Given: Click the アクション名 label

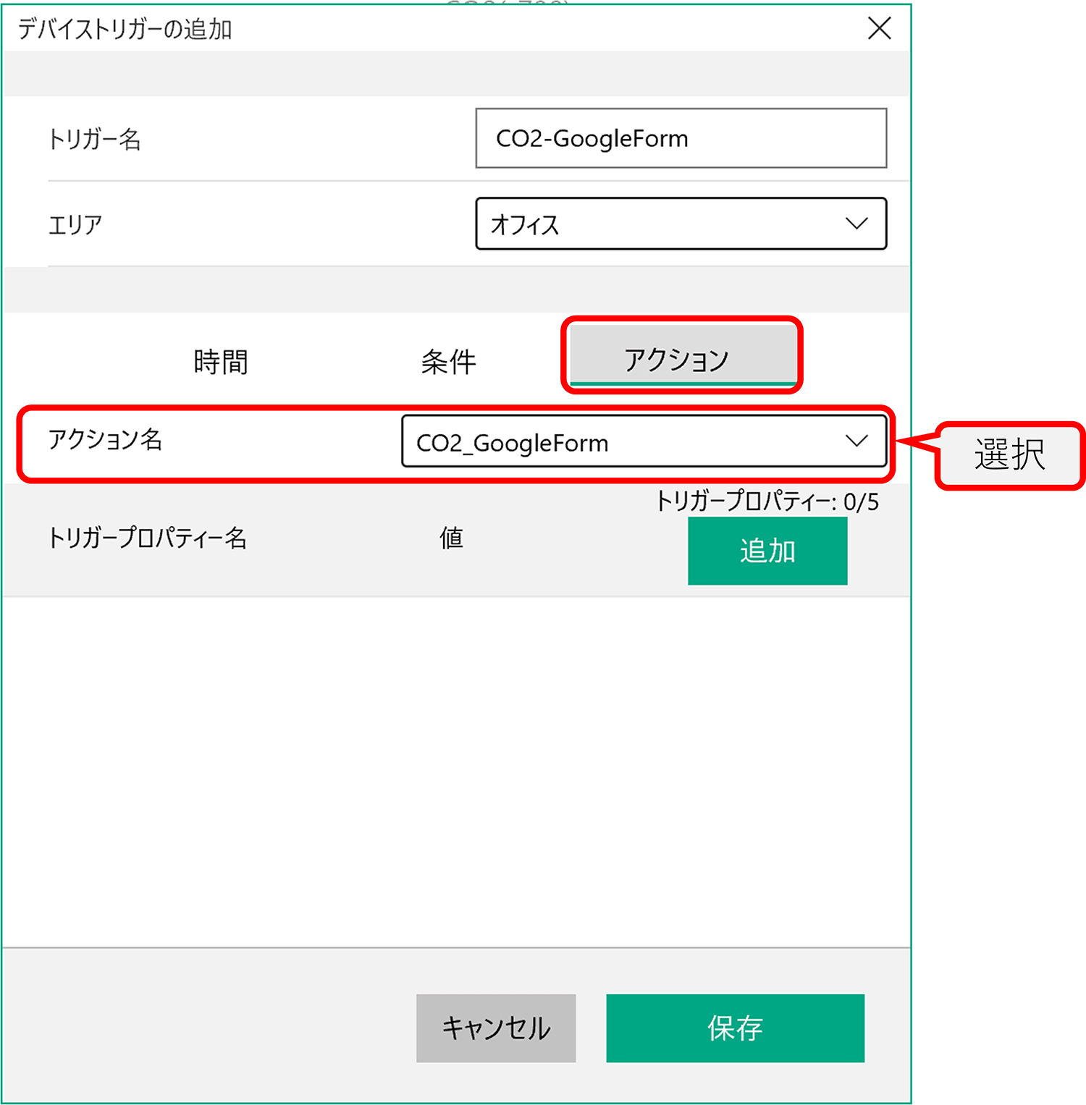Looking at the screenshot, I should pos(106,439).
